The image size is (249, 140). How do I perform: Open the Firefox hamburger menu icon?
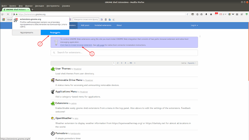coord(237,14)
